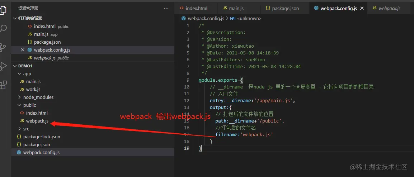This screenshot has height=177, width=414.
Task: Click the @Date comment line
Action: (240, 53)
